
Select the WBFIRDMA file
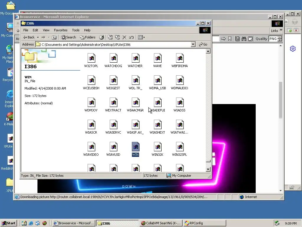pyautogui.click(x=180, y=61)
